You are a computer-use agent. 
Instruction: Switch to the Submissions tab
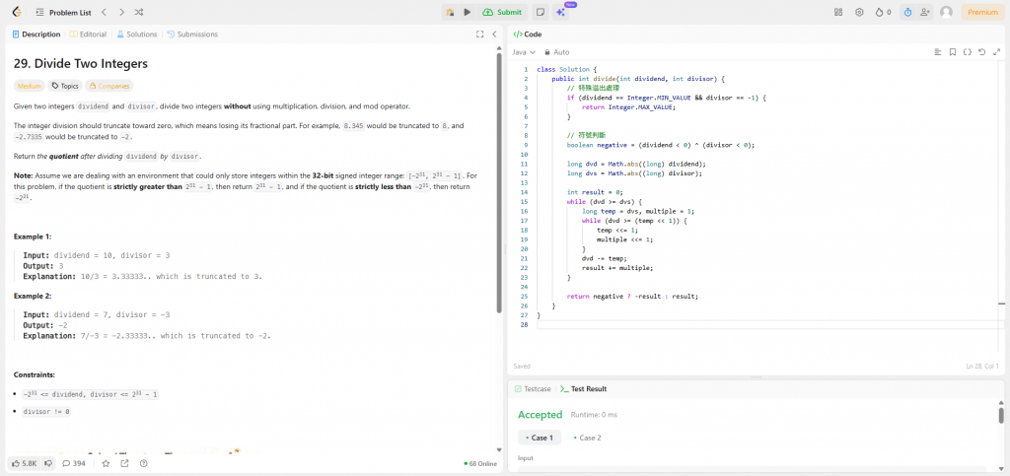tap(192, 34)
